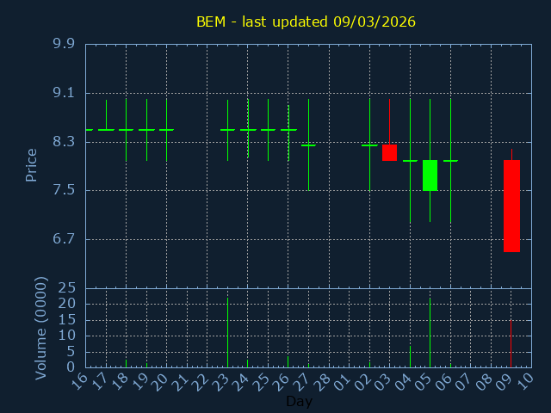Click the tall green volume bar on day 23
551x413 pixels.
click(x=227, y=332)
